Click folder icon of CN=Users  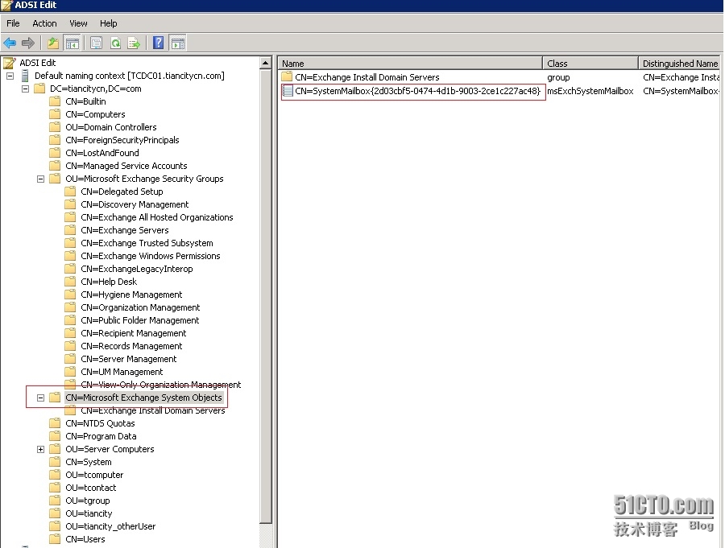pyautogui.click(x=55, y=539)
